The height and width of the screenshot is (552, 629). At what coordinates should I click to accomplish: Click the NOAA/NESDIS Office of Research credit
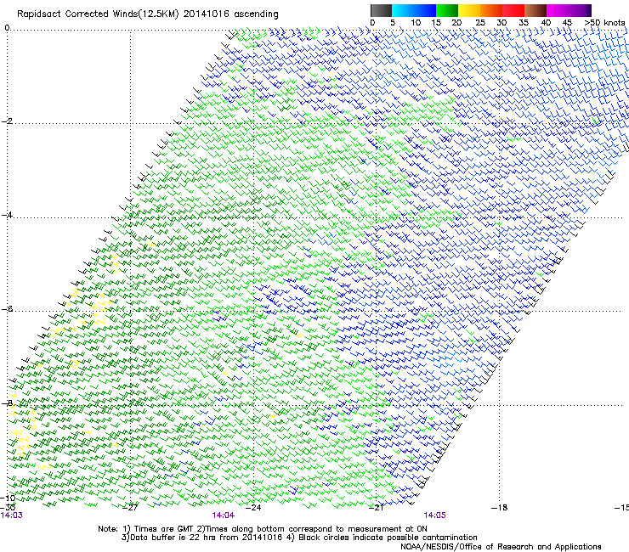pyautogui.click(x=501, y=546)
